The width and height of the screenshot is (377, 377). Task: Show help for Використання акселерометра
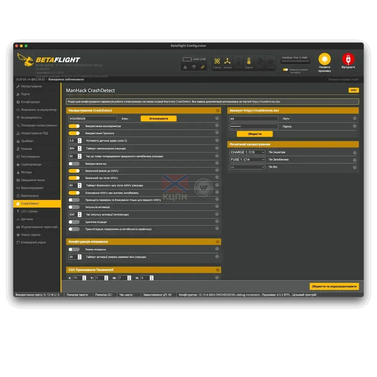(x=217, y=125)
